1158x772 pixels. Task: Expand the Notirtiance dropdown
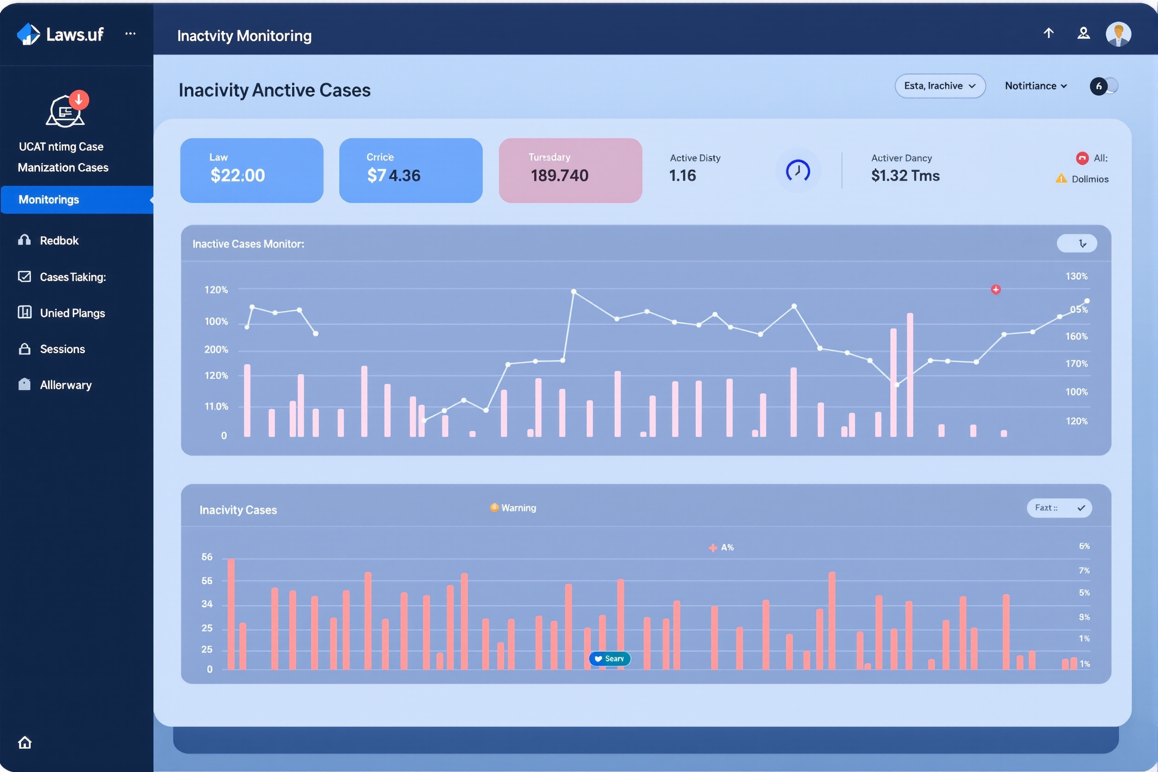pyautogui.click(x=1036, y=86)
